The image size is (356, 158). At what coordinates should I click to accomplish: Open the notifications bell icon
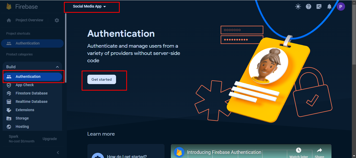pos(329,7)
